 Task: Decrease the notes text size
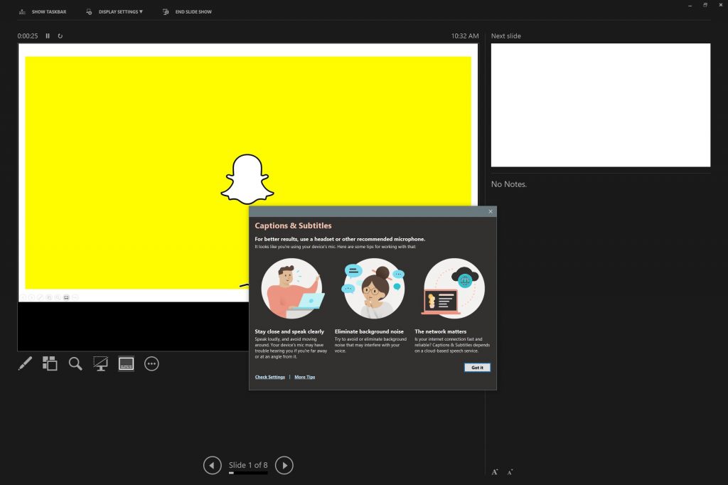510,472
